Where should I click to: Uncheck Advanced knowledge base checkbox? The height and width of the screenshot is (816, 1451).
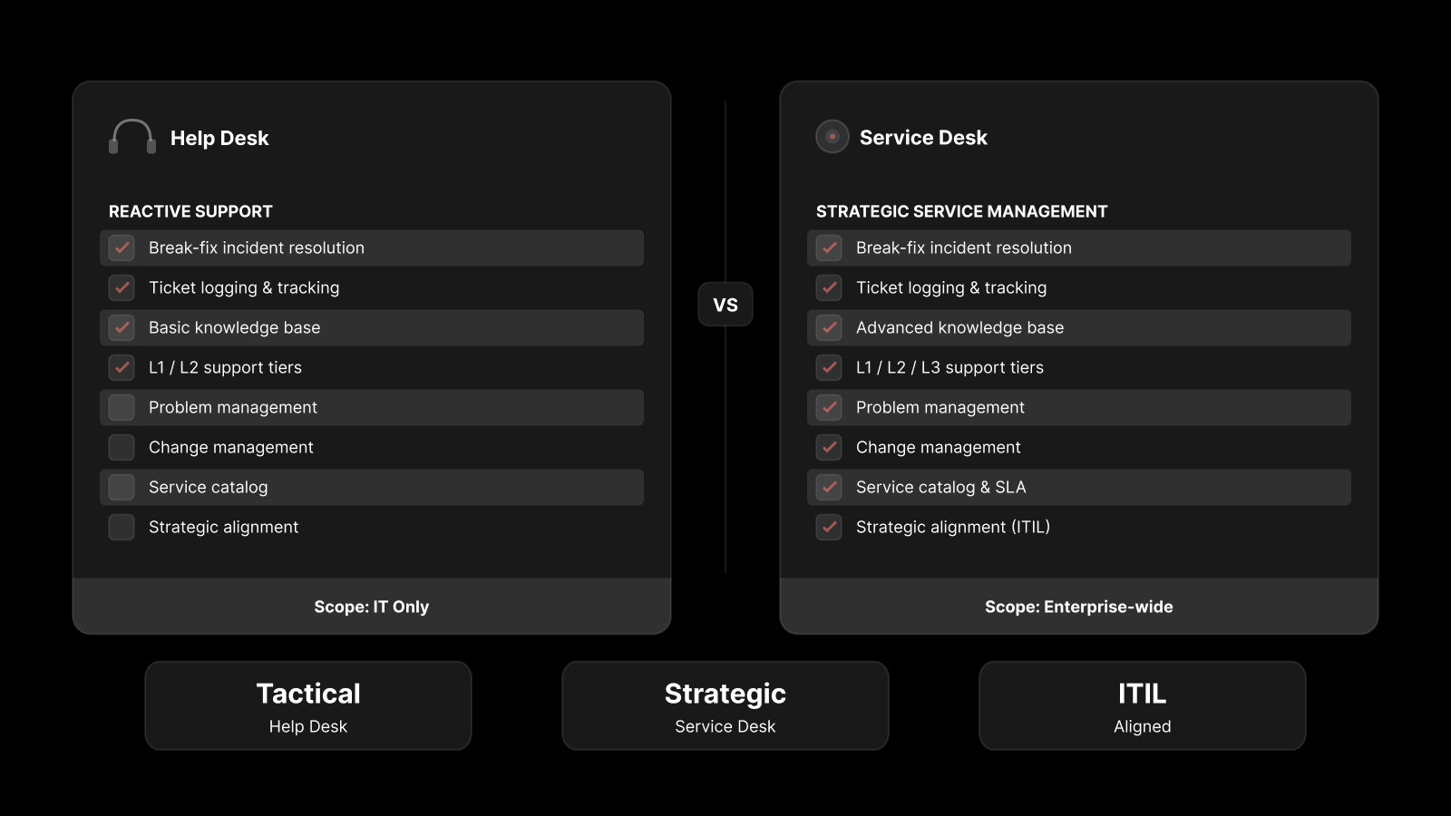click(829, 327)
